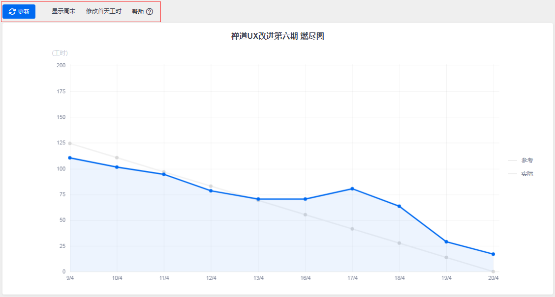Toggle the 实际 legend entry

coord(521,174)
